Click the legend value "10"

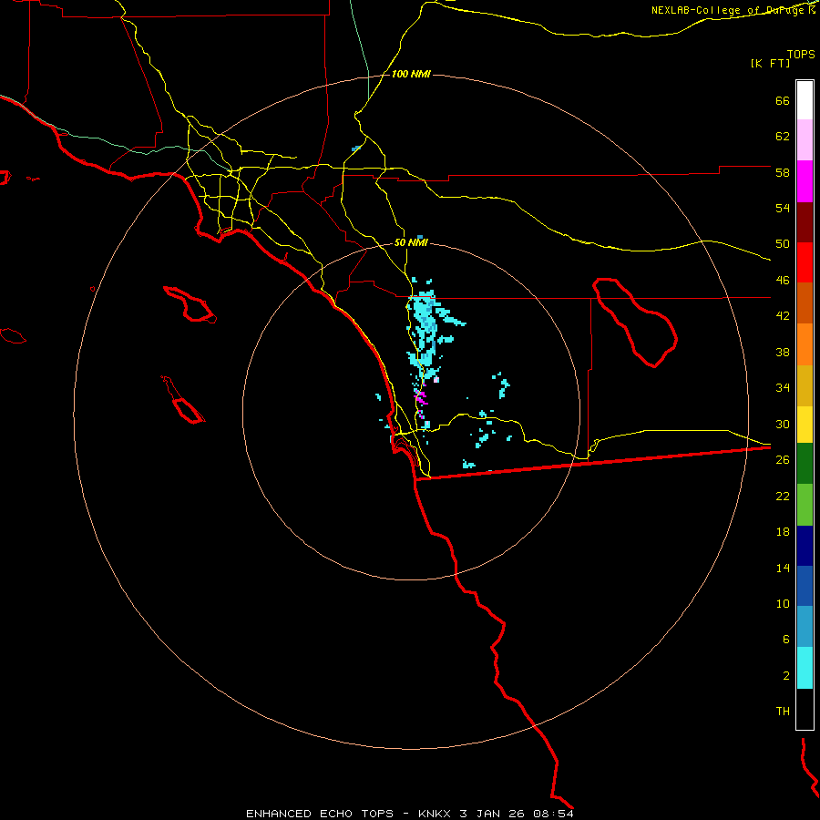[x=783, y=603]
